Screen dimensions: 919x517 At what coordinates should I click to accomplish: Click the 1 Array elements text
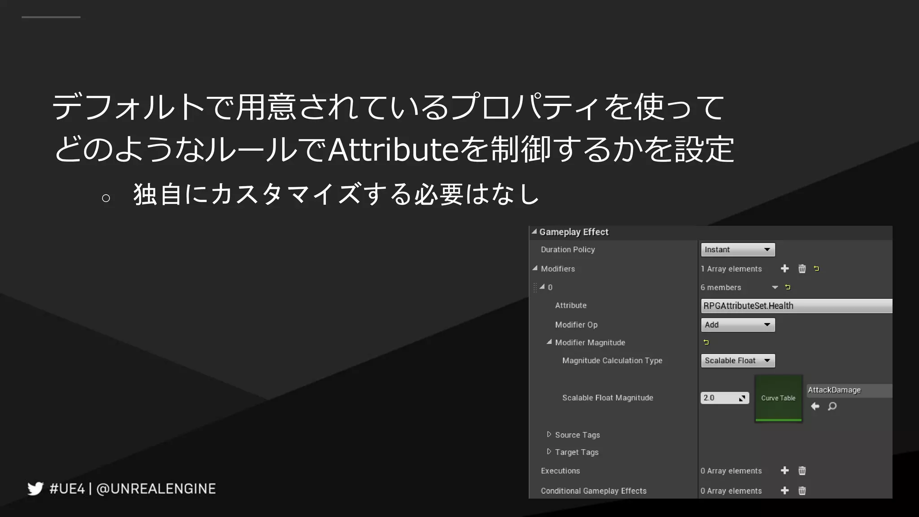coord(731,269)
